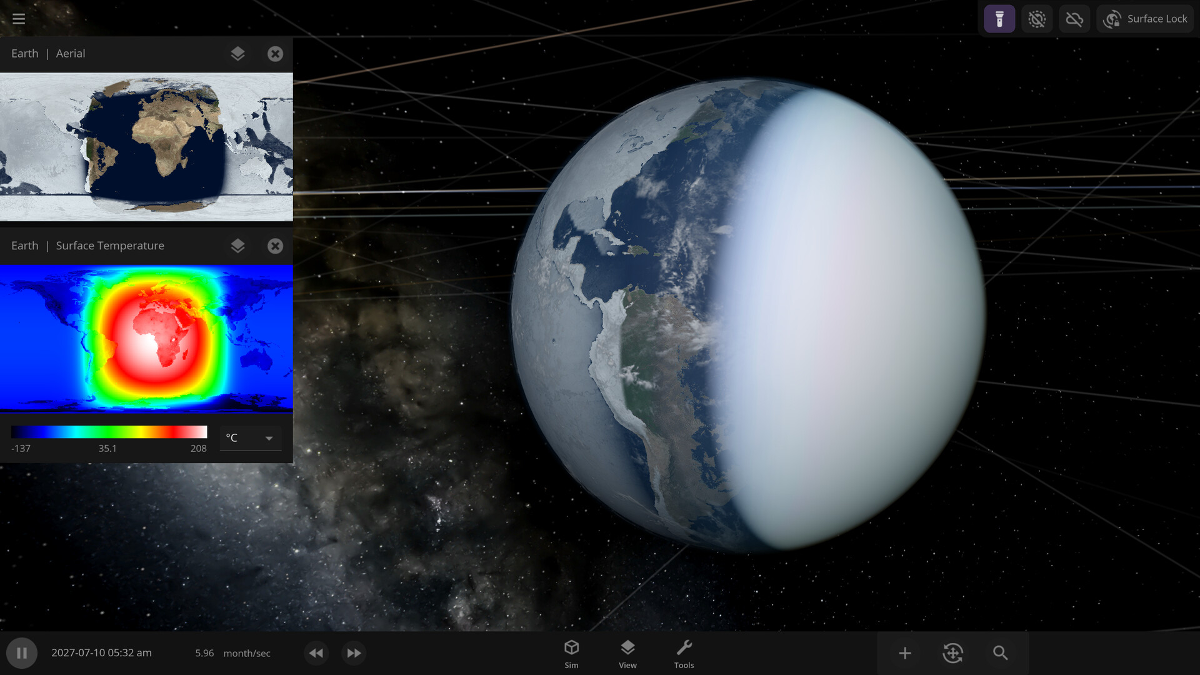
Task: Expand the temperature unit dropdown
Action: coord(269,437)
